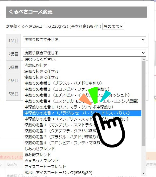
Task: Select the 選択してください。 placeholder option
Action: (82, 59)
